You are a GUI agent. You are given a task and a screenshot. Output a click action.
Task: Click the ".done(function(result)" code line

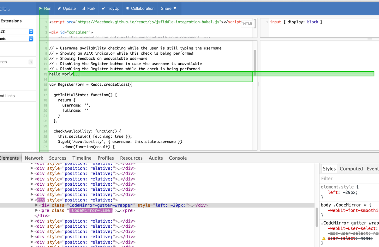(x=88, y=147)
